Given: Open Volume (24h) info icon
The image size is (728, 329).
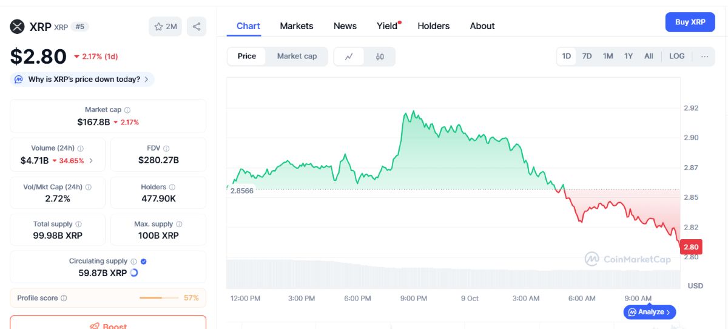Looking at the screenshot, I should click(x=81, y=148).
